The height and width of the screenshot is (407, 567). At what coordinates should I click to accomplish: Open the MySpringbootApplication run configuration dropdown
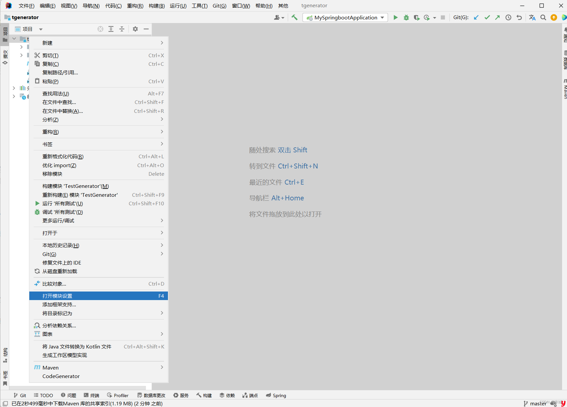point(345,17)
